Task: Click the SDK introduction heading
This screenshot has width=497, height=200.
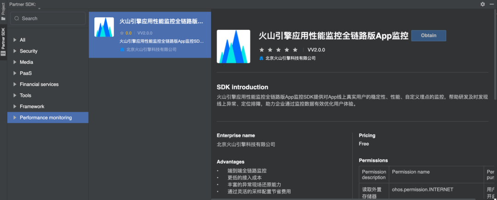Action: tap(243, 87)
